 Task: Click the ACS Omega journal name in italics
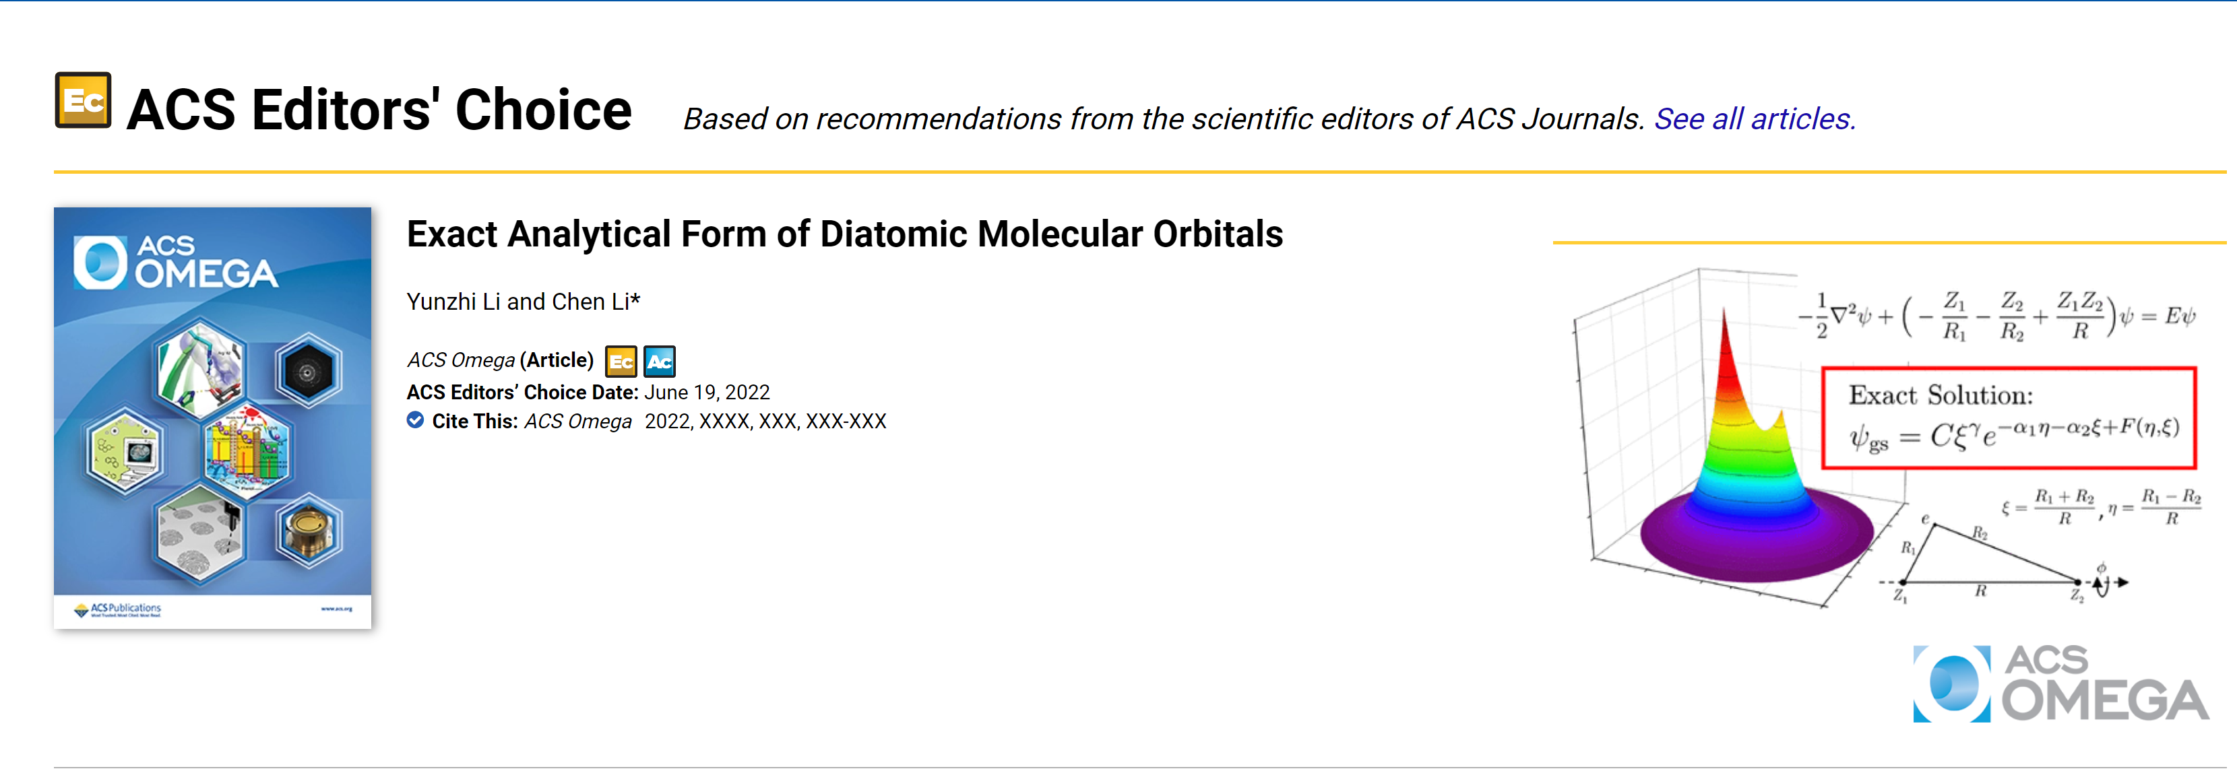click(461, 360)
